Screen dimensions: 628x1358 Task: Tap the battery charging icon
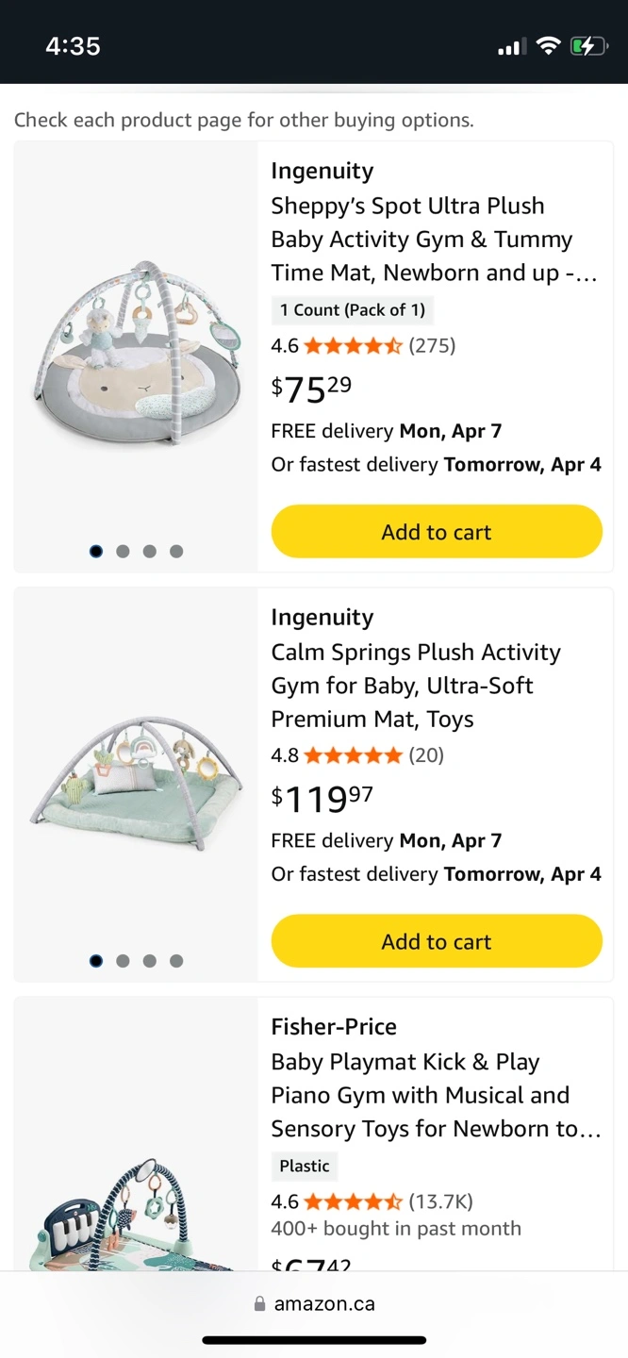point(588,46)
